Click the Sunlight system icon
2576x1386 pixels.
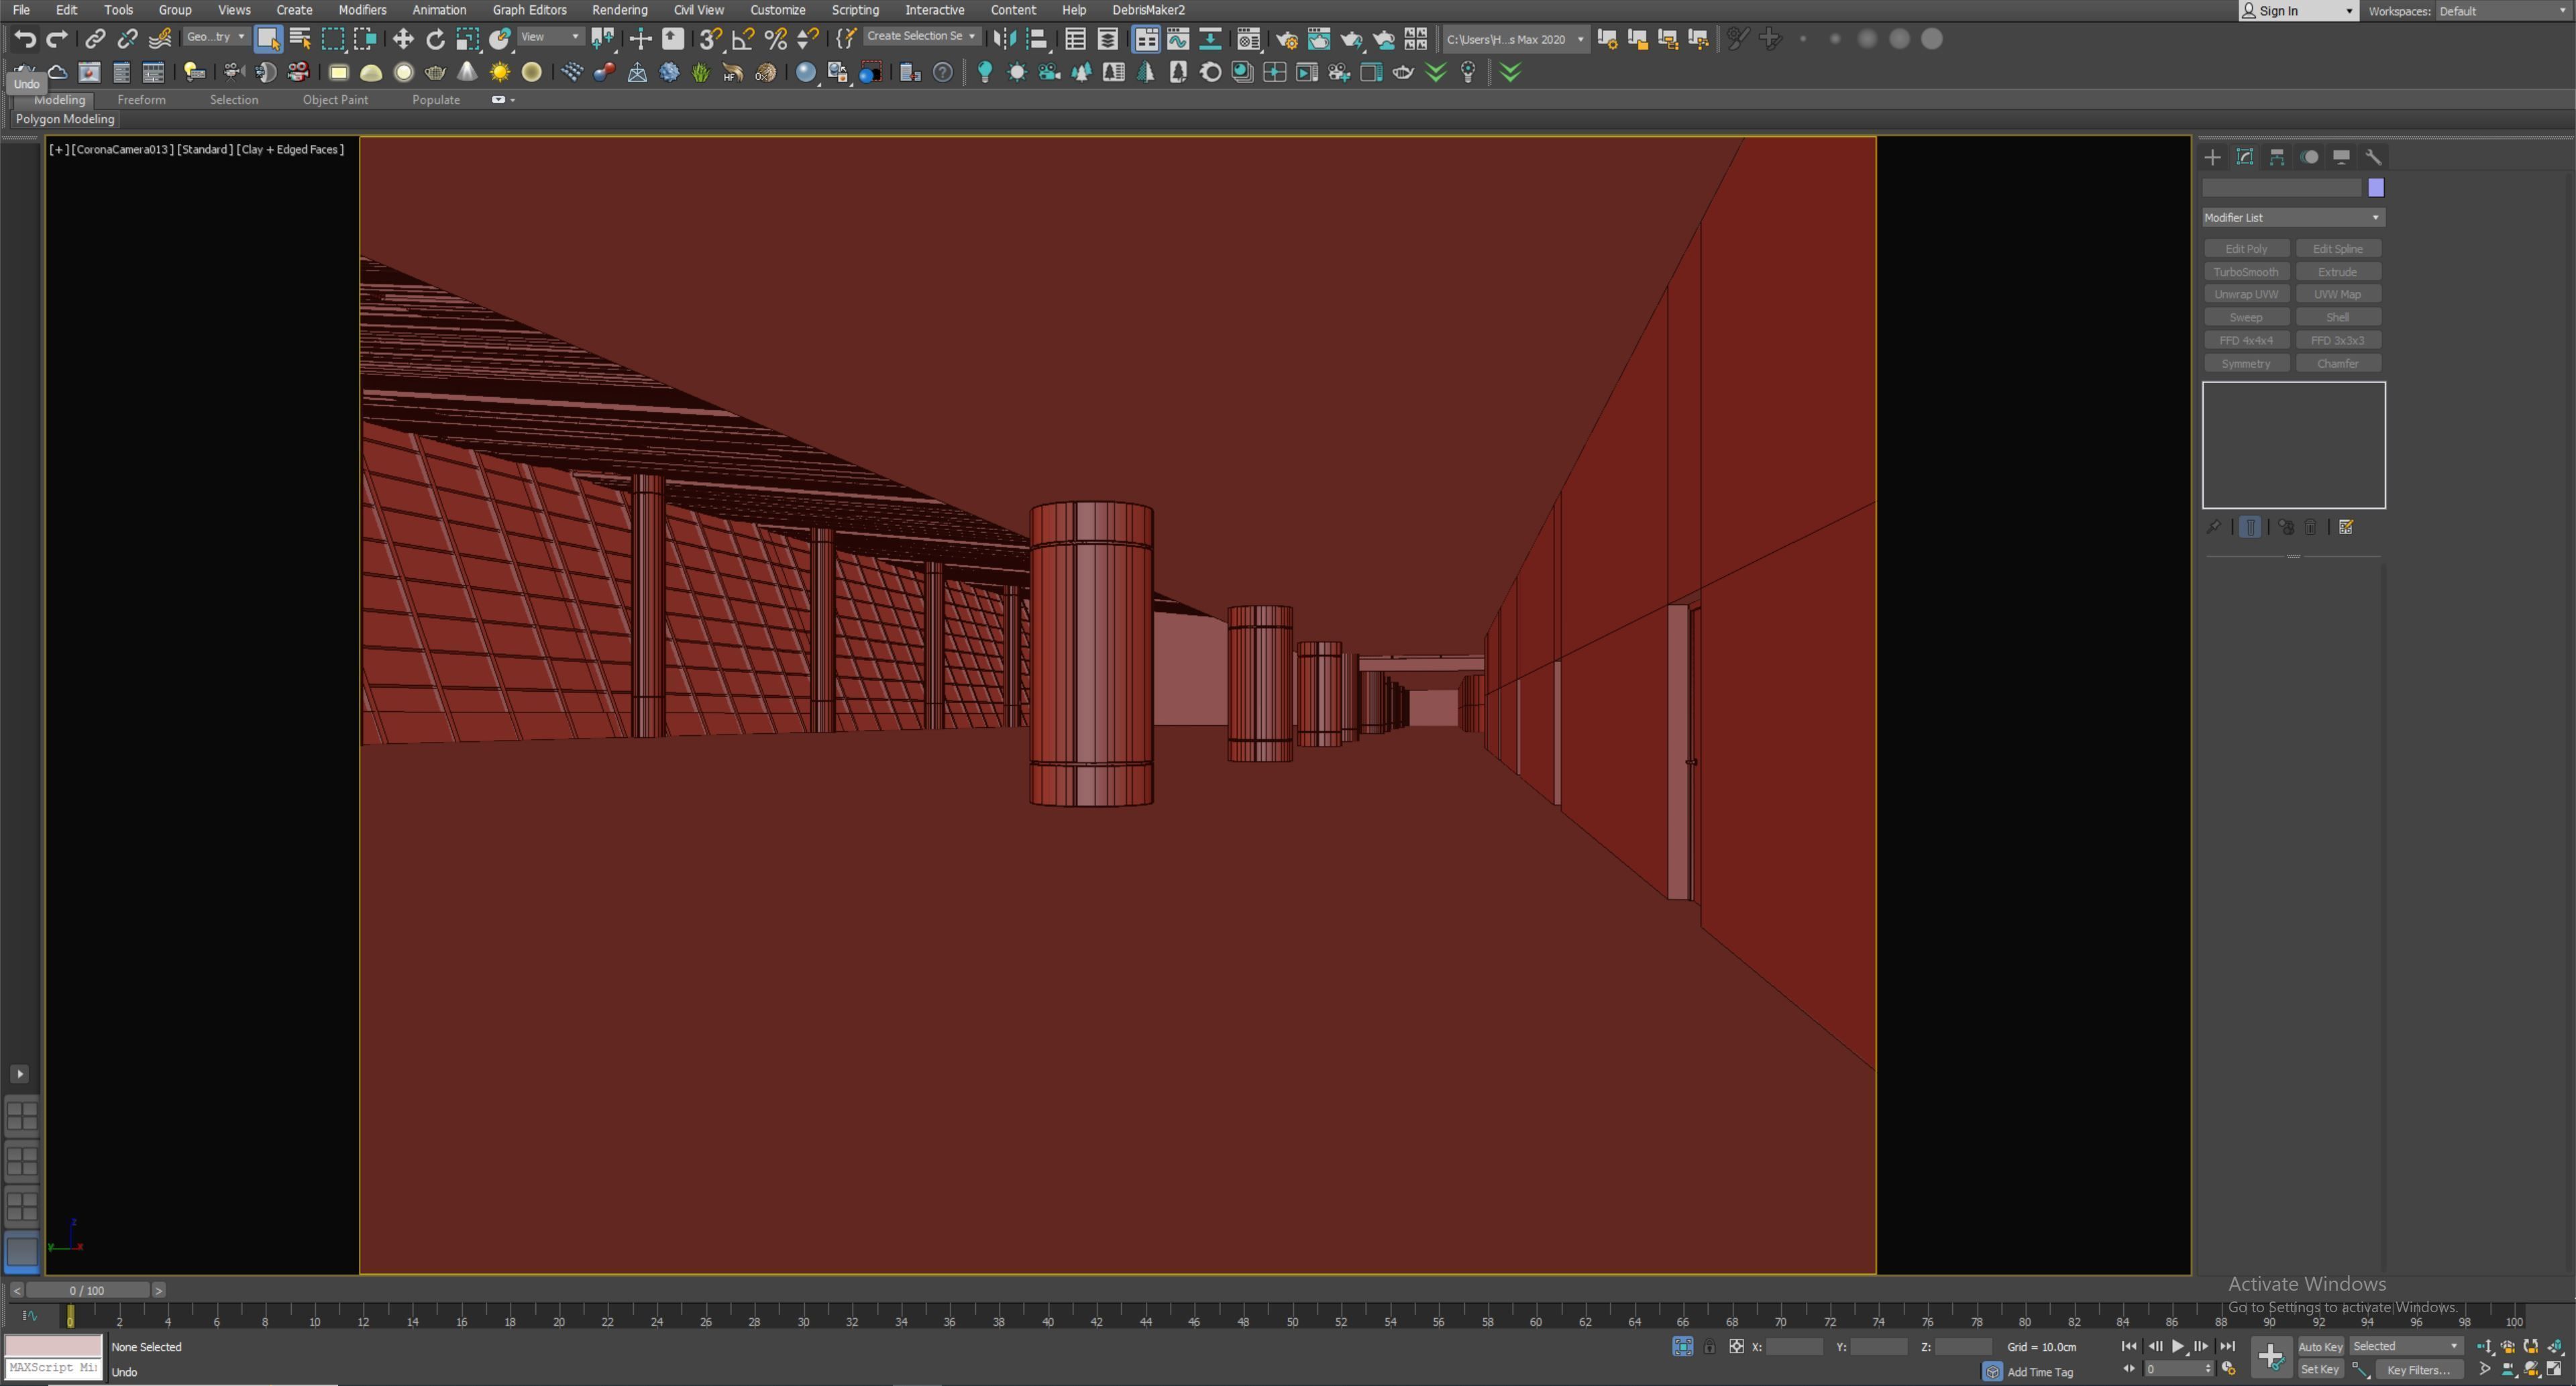[x=499, y=72]
